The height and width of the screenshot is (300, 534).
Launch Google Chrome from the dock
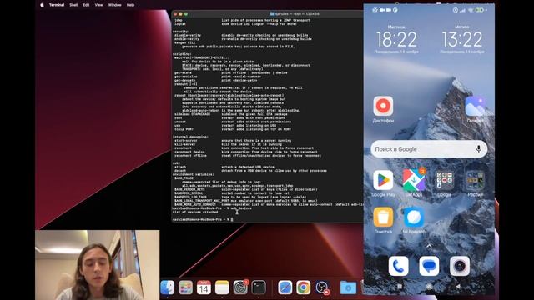pos(304,287)
